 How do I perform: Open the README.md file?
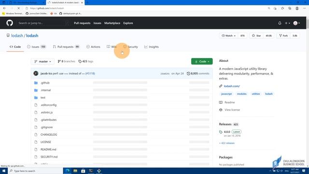pos(48,149)
